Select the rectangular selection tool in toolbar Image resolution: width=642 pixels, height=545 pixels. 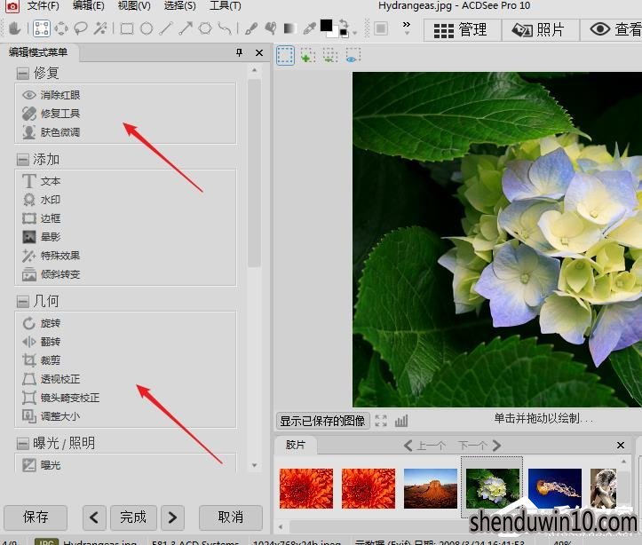point(42,28)
